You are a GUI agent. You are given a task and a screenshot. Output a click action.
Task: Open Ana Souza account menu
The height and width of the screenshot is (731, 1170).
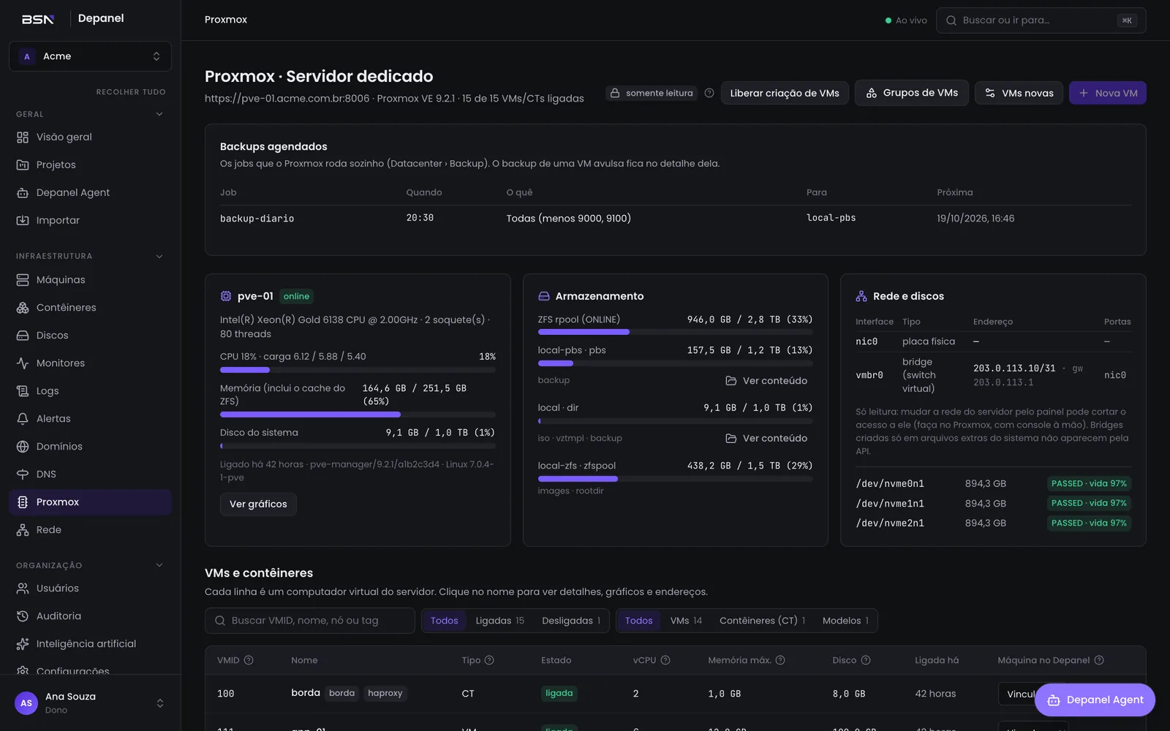pos(90,702)
